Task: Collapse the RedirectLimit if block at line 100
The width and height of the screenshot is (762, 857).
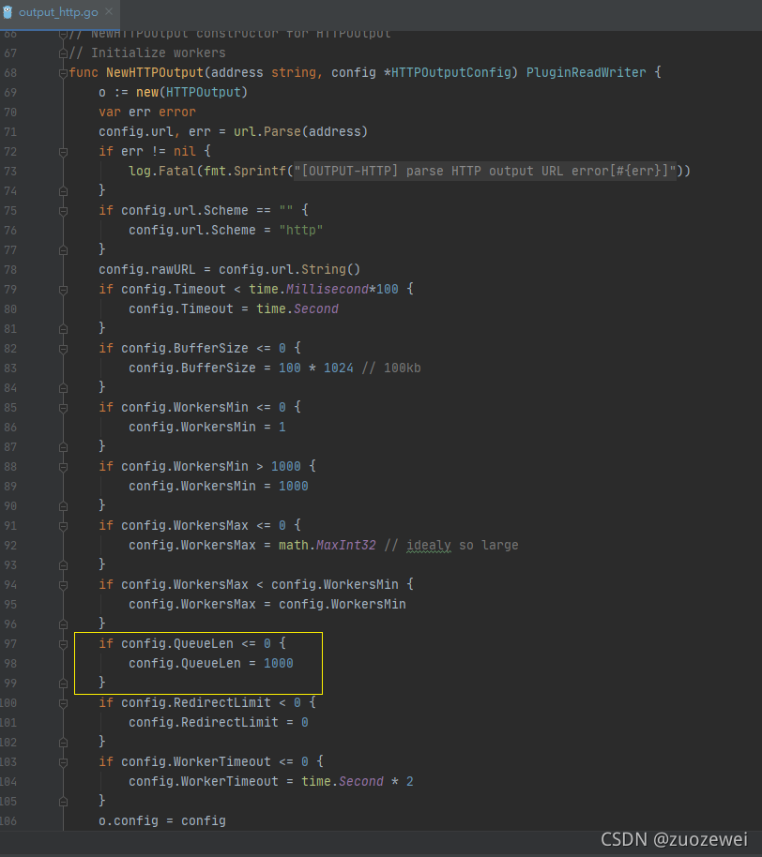Action: click(64, 703)
